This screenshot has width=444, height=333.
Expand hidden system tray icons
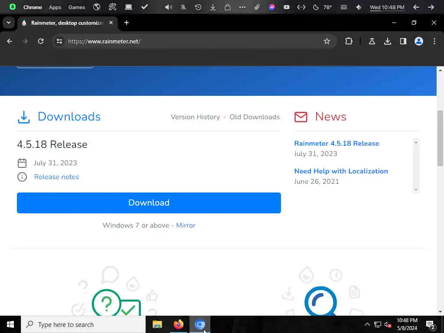pos(367,324)
